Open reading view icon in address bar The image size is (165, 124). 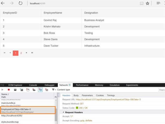(x=142, y=3)
